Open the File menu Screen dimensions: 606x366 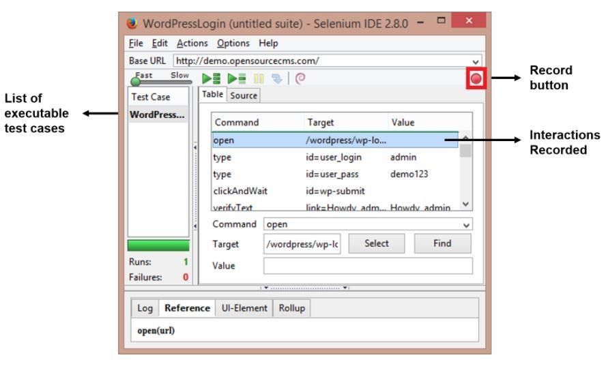coord(136,43)
